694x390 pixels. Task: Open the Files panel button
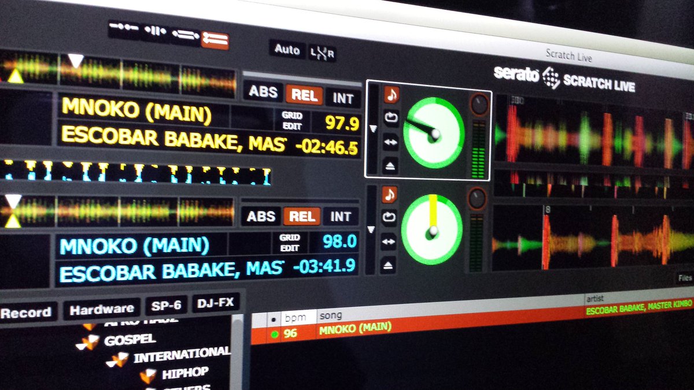(685, 278)
